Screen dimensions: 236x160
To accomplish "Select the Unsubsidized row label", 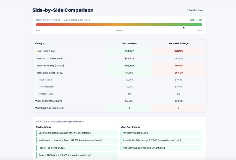I will [x=47, y=87].
